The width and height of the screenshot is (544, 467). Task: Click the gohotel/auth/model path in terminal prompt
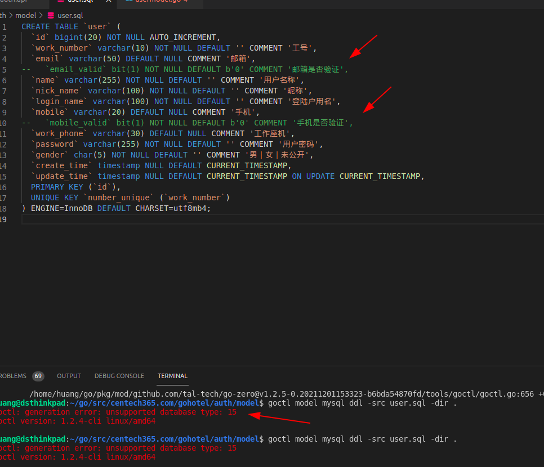[217, 403]
